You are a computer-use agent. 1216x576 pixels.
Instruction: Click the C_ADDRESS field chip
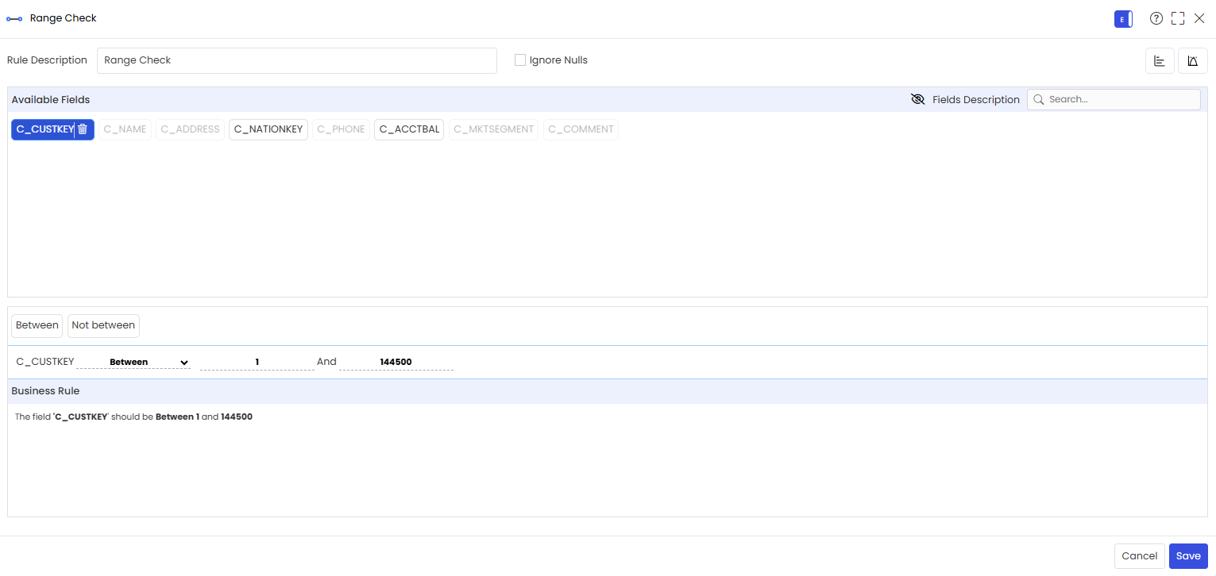(x=190, y=129)
